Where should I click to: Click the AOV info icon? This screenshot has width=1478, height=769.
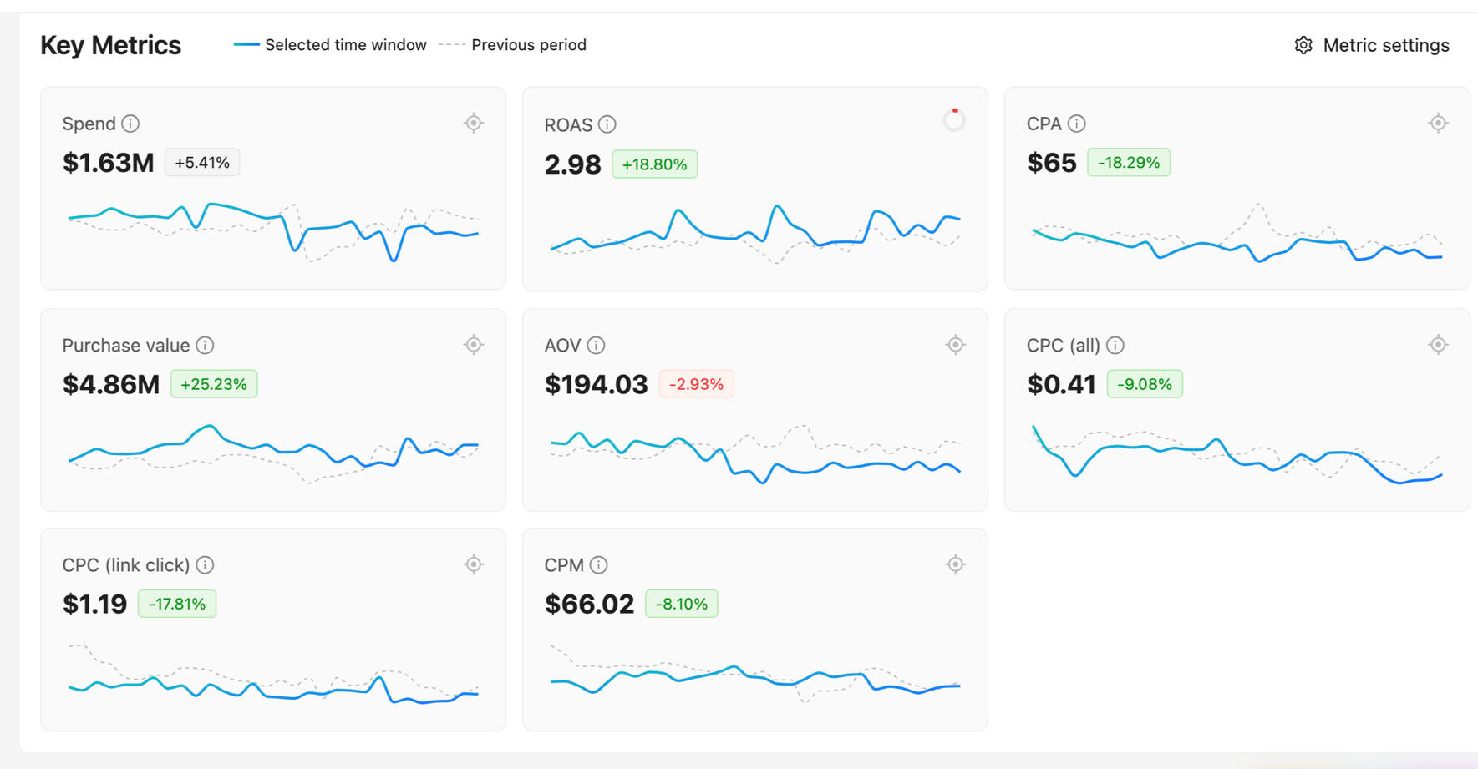596,345
